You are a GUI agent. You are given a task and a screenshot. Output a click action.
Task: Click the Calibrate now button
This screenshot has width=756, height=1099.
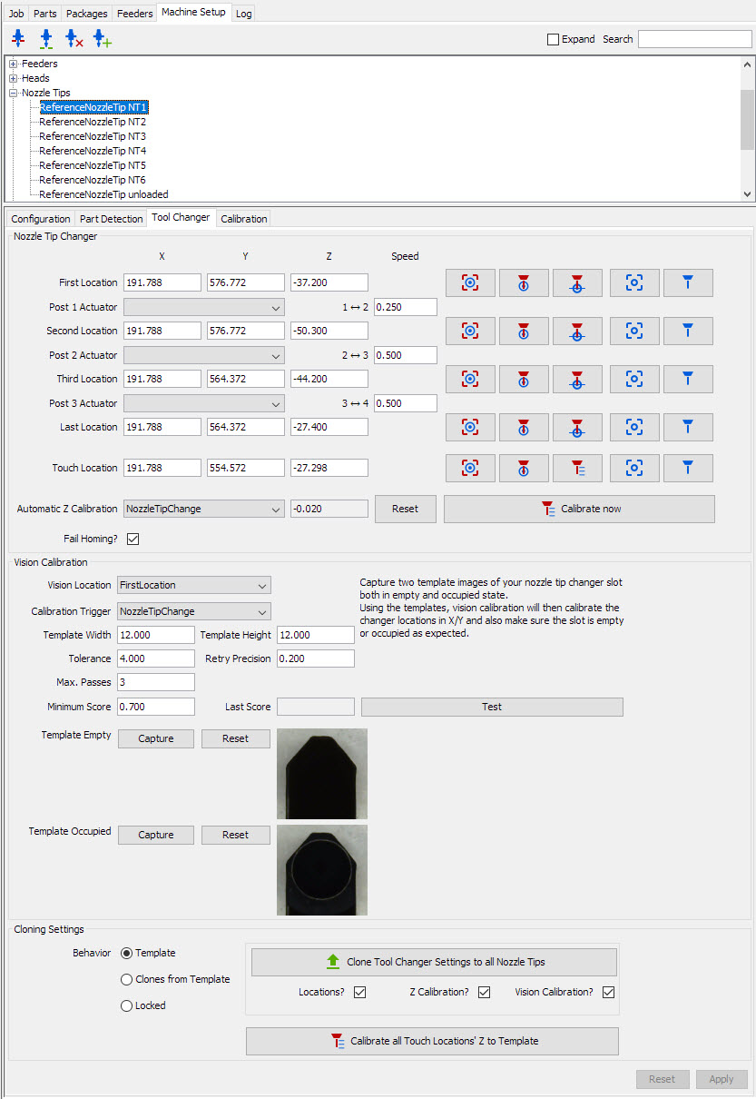coord(579,509)
